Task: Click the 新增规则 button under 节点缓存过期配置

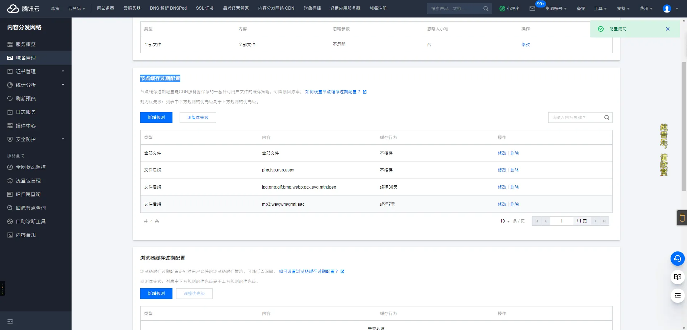Action: point(156,117)
